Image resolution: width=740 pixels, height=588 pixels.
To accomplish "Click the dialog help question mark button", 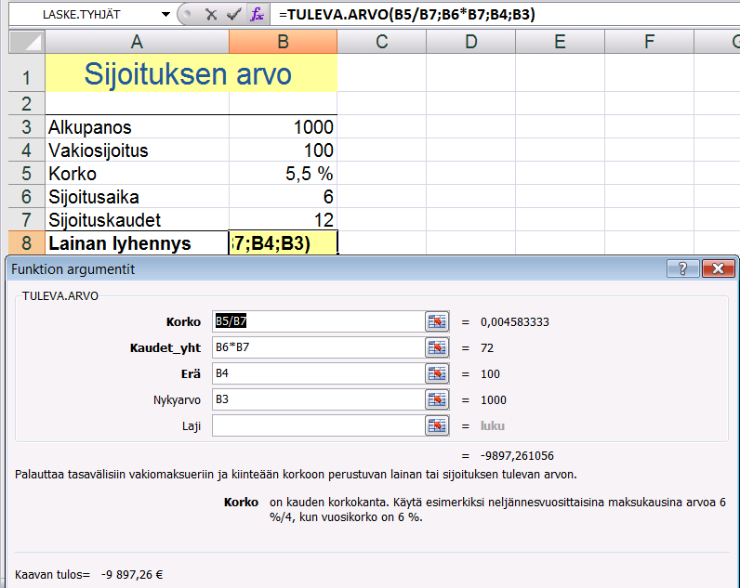I will [682, 268].
